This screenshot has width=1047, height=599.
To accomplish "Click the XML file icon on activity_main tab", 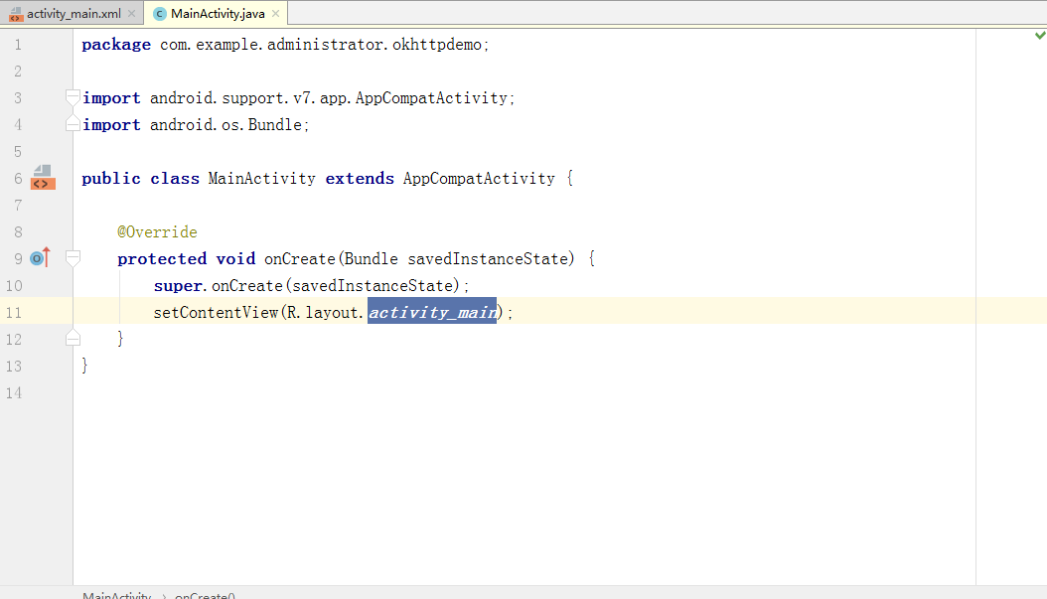I will point(15,14).
